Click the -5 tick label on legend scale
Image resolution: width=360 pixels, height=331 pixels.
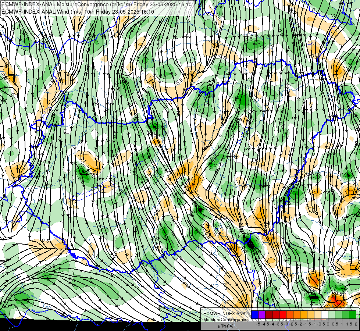coord(258,324)
